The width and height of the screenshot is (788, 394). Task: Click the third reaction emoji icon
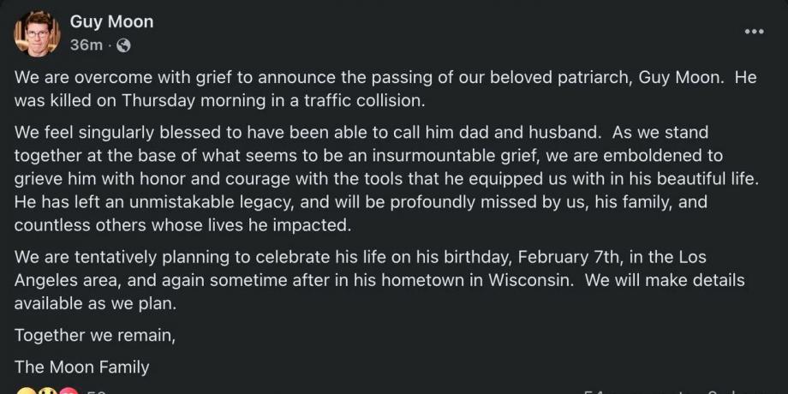click(68, 391)
